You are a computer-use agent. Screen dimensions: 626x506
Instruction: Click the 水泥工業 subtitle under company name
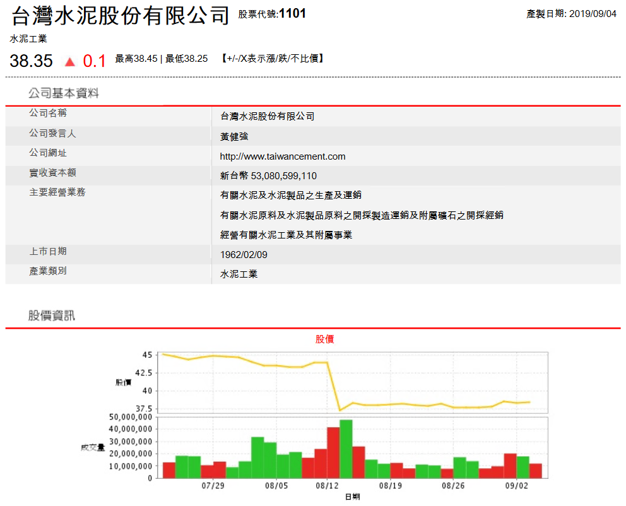coord(28,38)
